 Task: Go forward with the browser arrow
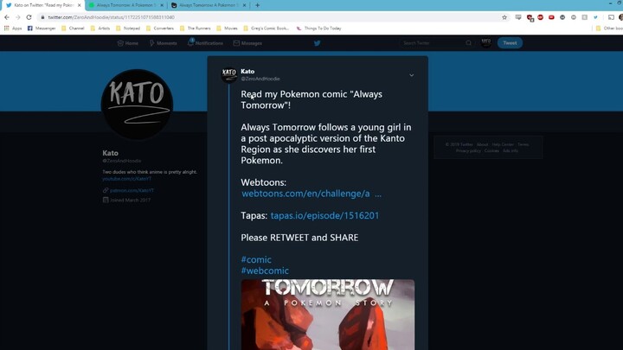18,17
